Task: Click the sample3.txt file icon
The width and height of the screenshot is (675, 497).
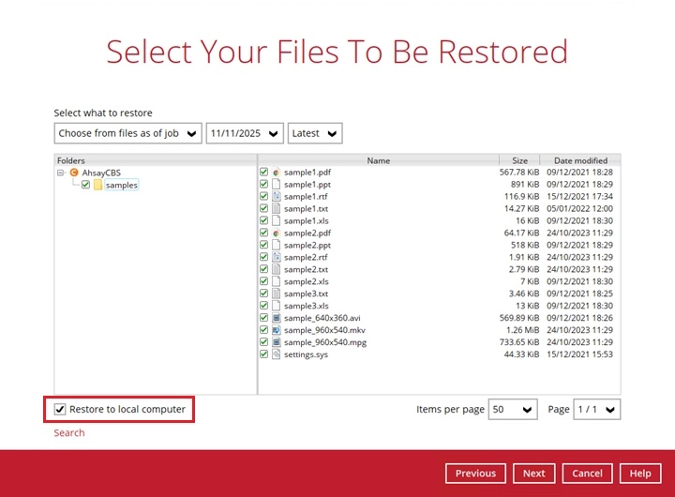Action: pyautogui.click(x=277, y=294)
